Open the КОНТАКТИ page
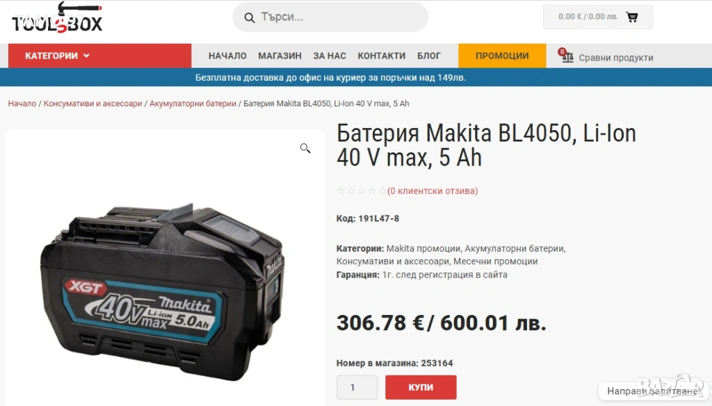 (x=382, y=56)
